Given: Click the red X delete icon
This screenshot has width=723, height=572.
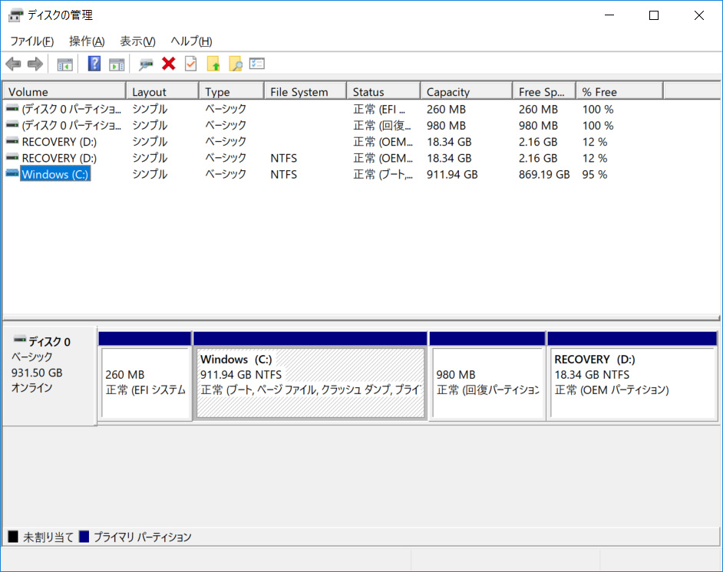Looking at the screenshot, I should 169,64.
